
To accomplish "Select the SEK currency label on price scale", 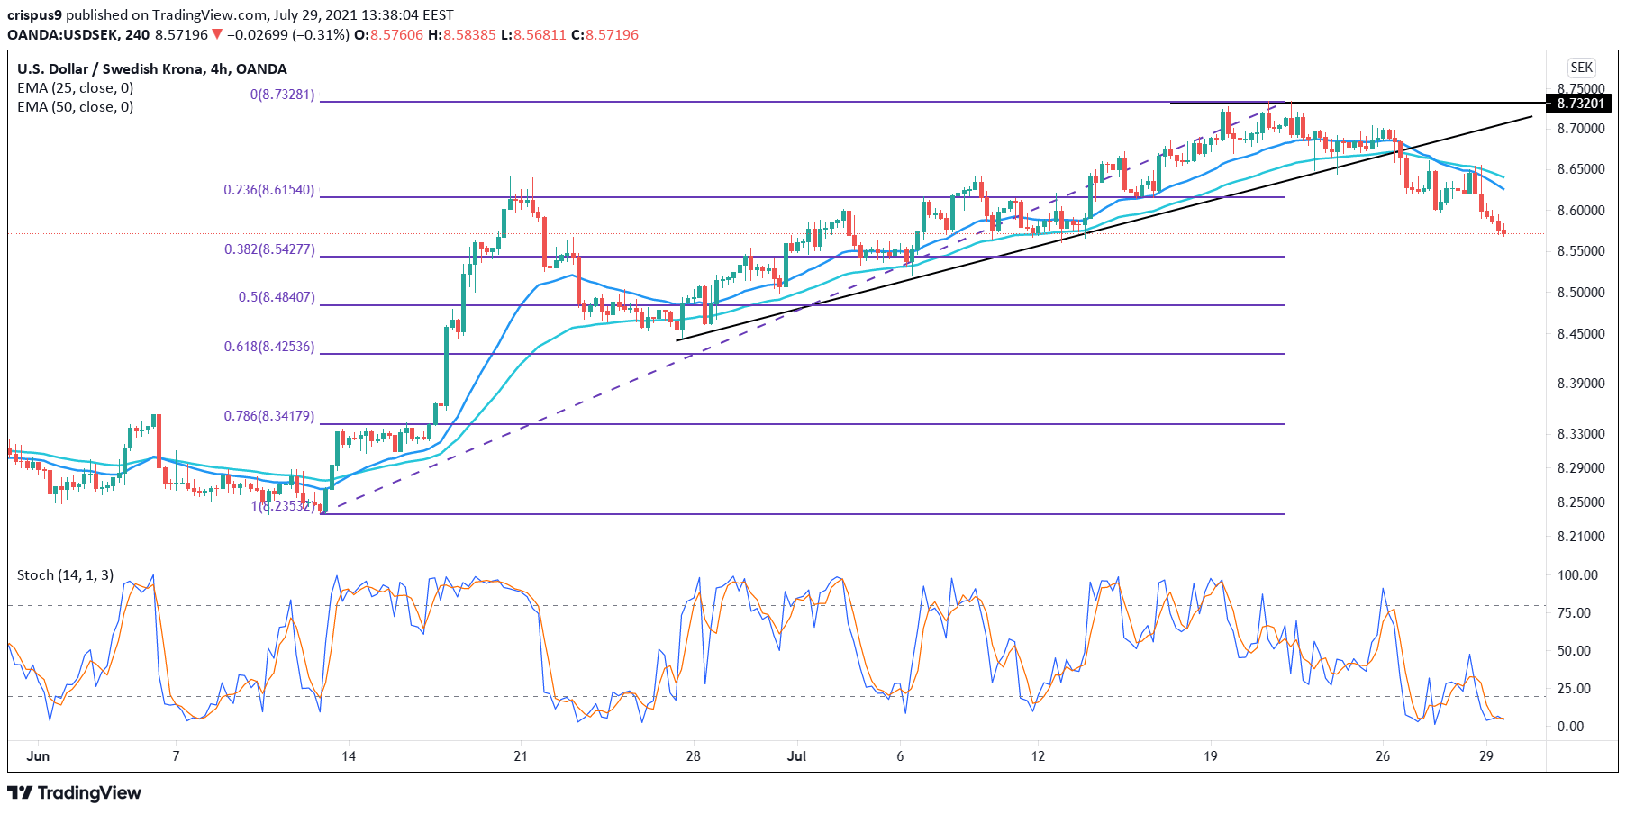I will click(1581, 67).
